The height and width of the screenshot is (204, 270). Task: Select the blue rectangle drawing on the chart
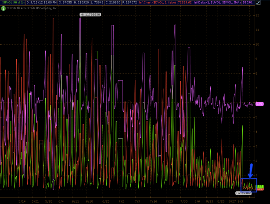pos(249,185)
